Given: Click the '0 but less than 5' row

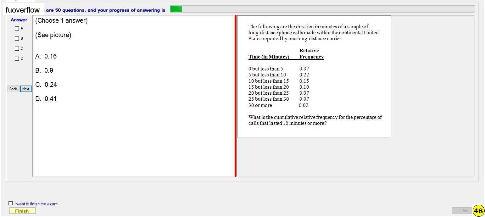Looking at the screenshot, I should (x=279, y=69).
